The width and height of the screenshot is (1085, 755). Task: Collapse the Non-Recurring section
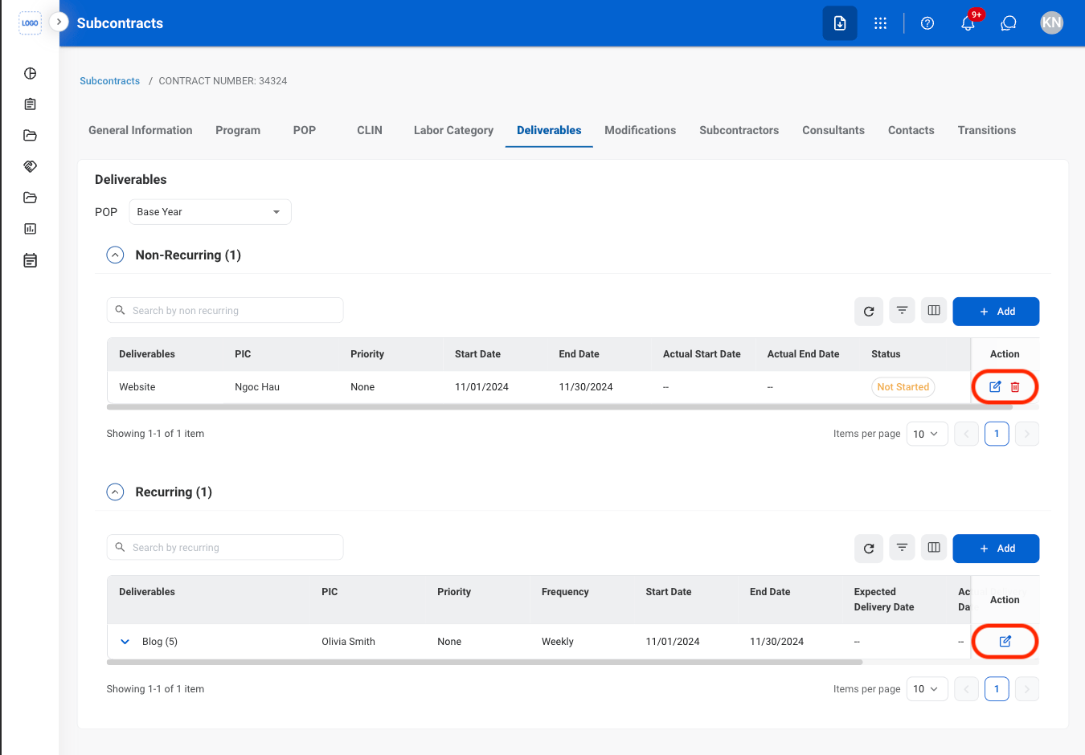pyautogui.click(x=116, y=255)
